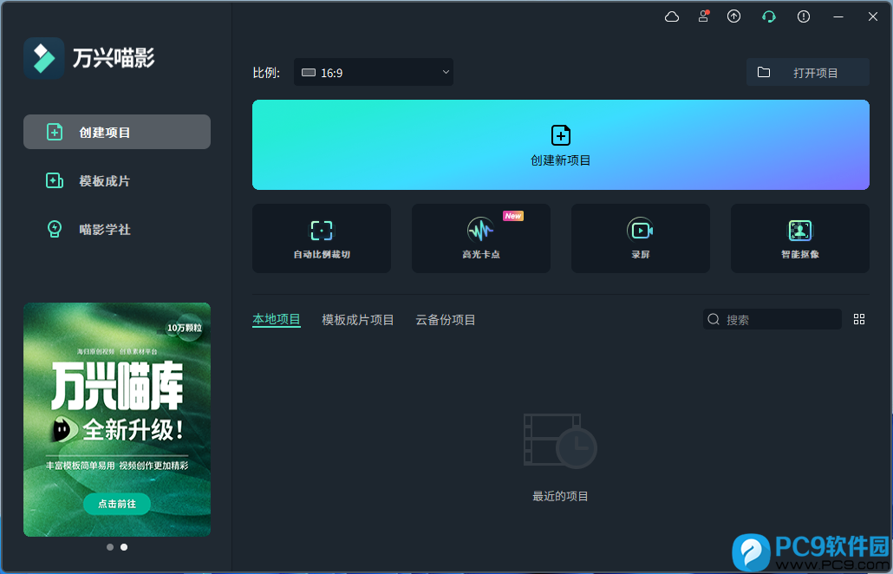This screenshot has width=893, height=574.
Task: Select 创建项目 in the sidebar
Action: tap(117, 132)
